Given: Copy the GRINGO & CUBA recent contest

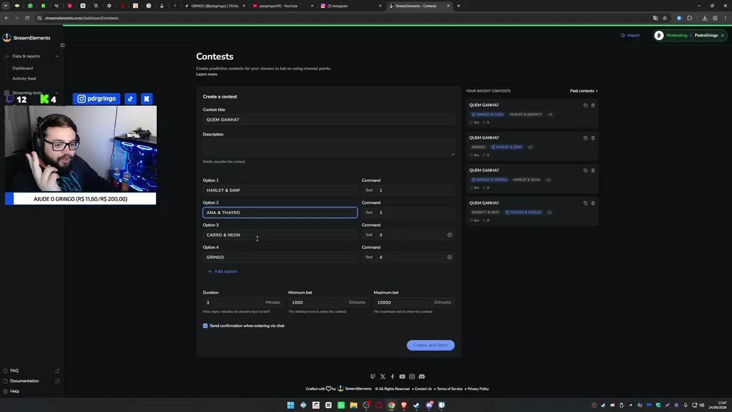Looking at the screenshot, I should point(585,105).
